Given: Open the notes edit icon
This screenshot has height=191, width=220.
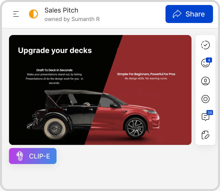Looking at the screenshot, I should pos(205,135).
